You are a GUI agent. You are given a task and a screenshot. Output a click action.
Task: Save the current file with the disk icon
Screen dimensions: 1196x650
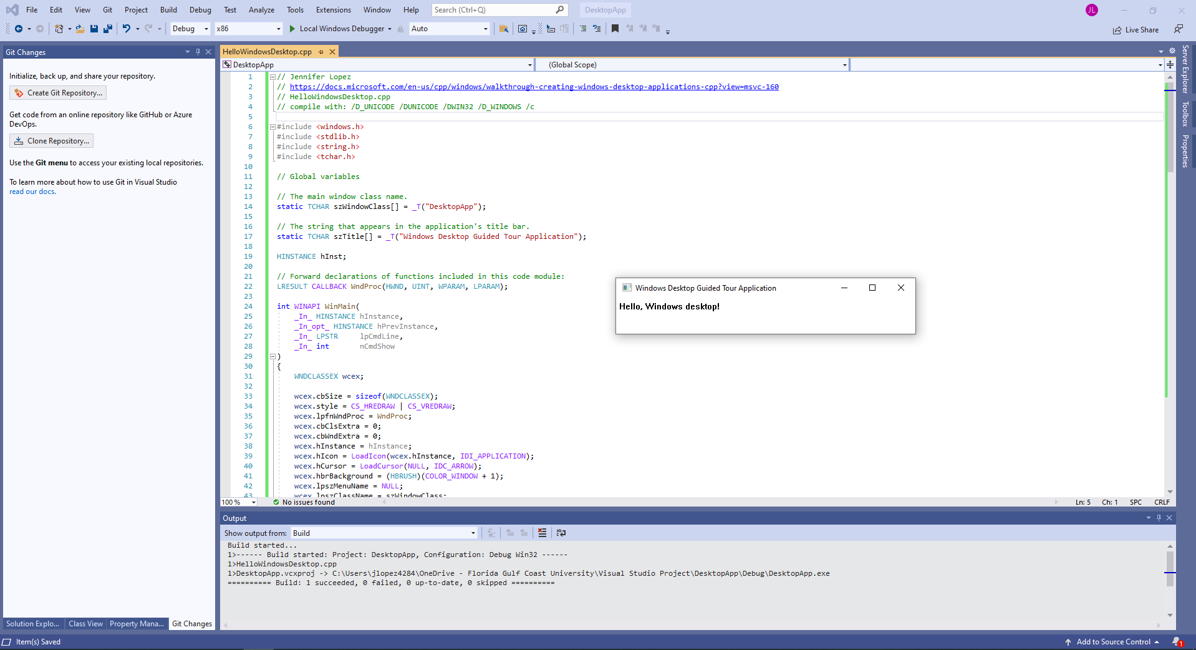(94, 29)
